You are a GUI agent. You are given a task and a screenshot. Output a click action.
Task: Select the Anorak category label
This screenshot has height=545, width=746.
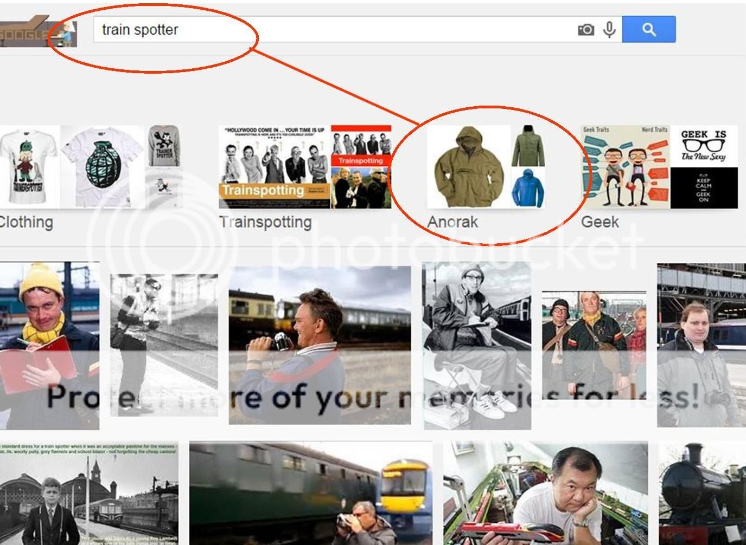pos(452,222)
